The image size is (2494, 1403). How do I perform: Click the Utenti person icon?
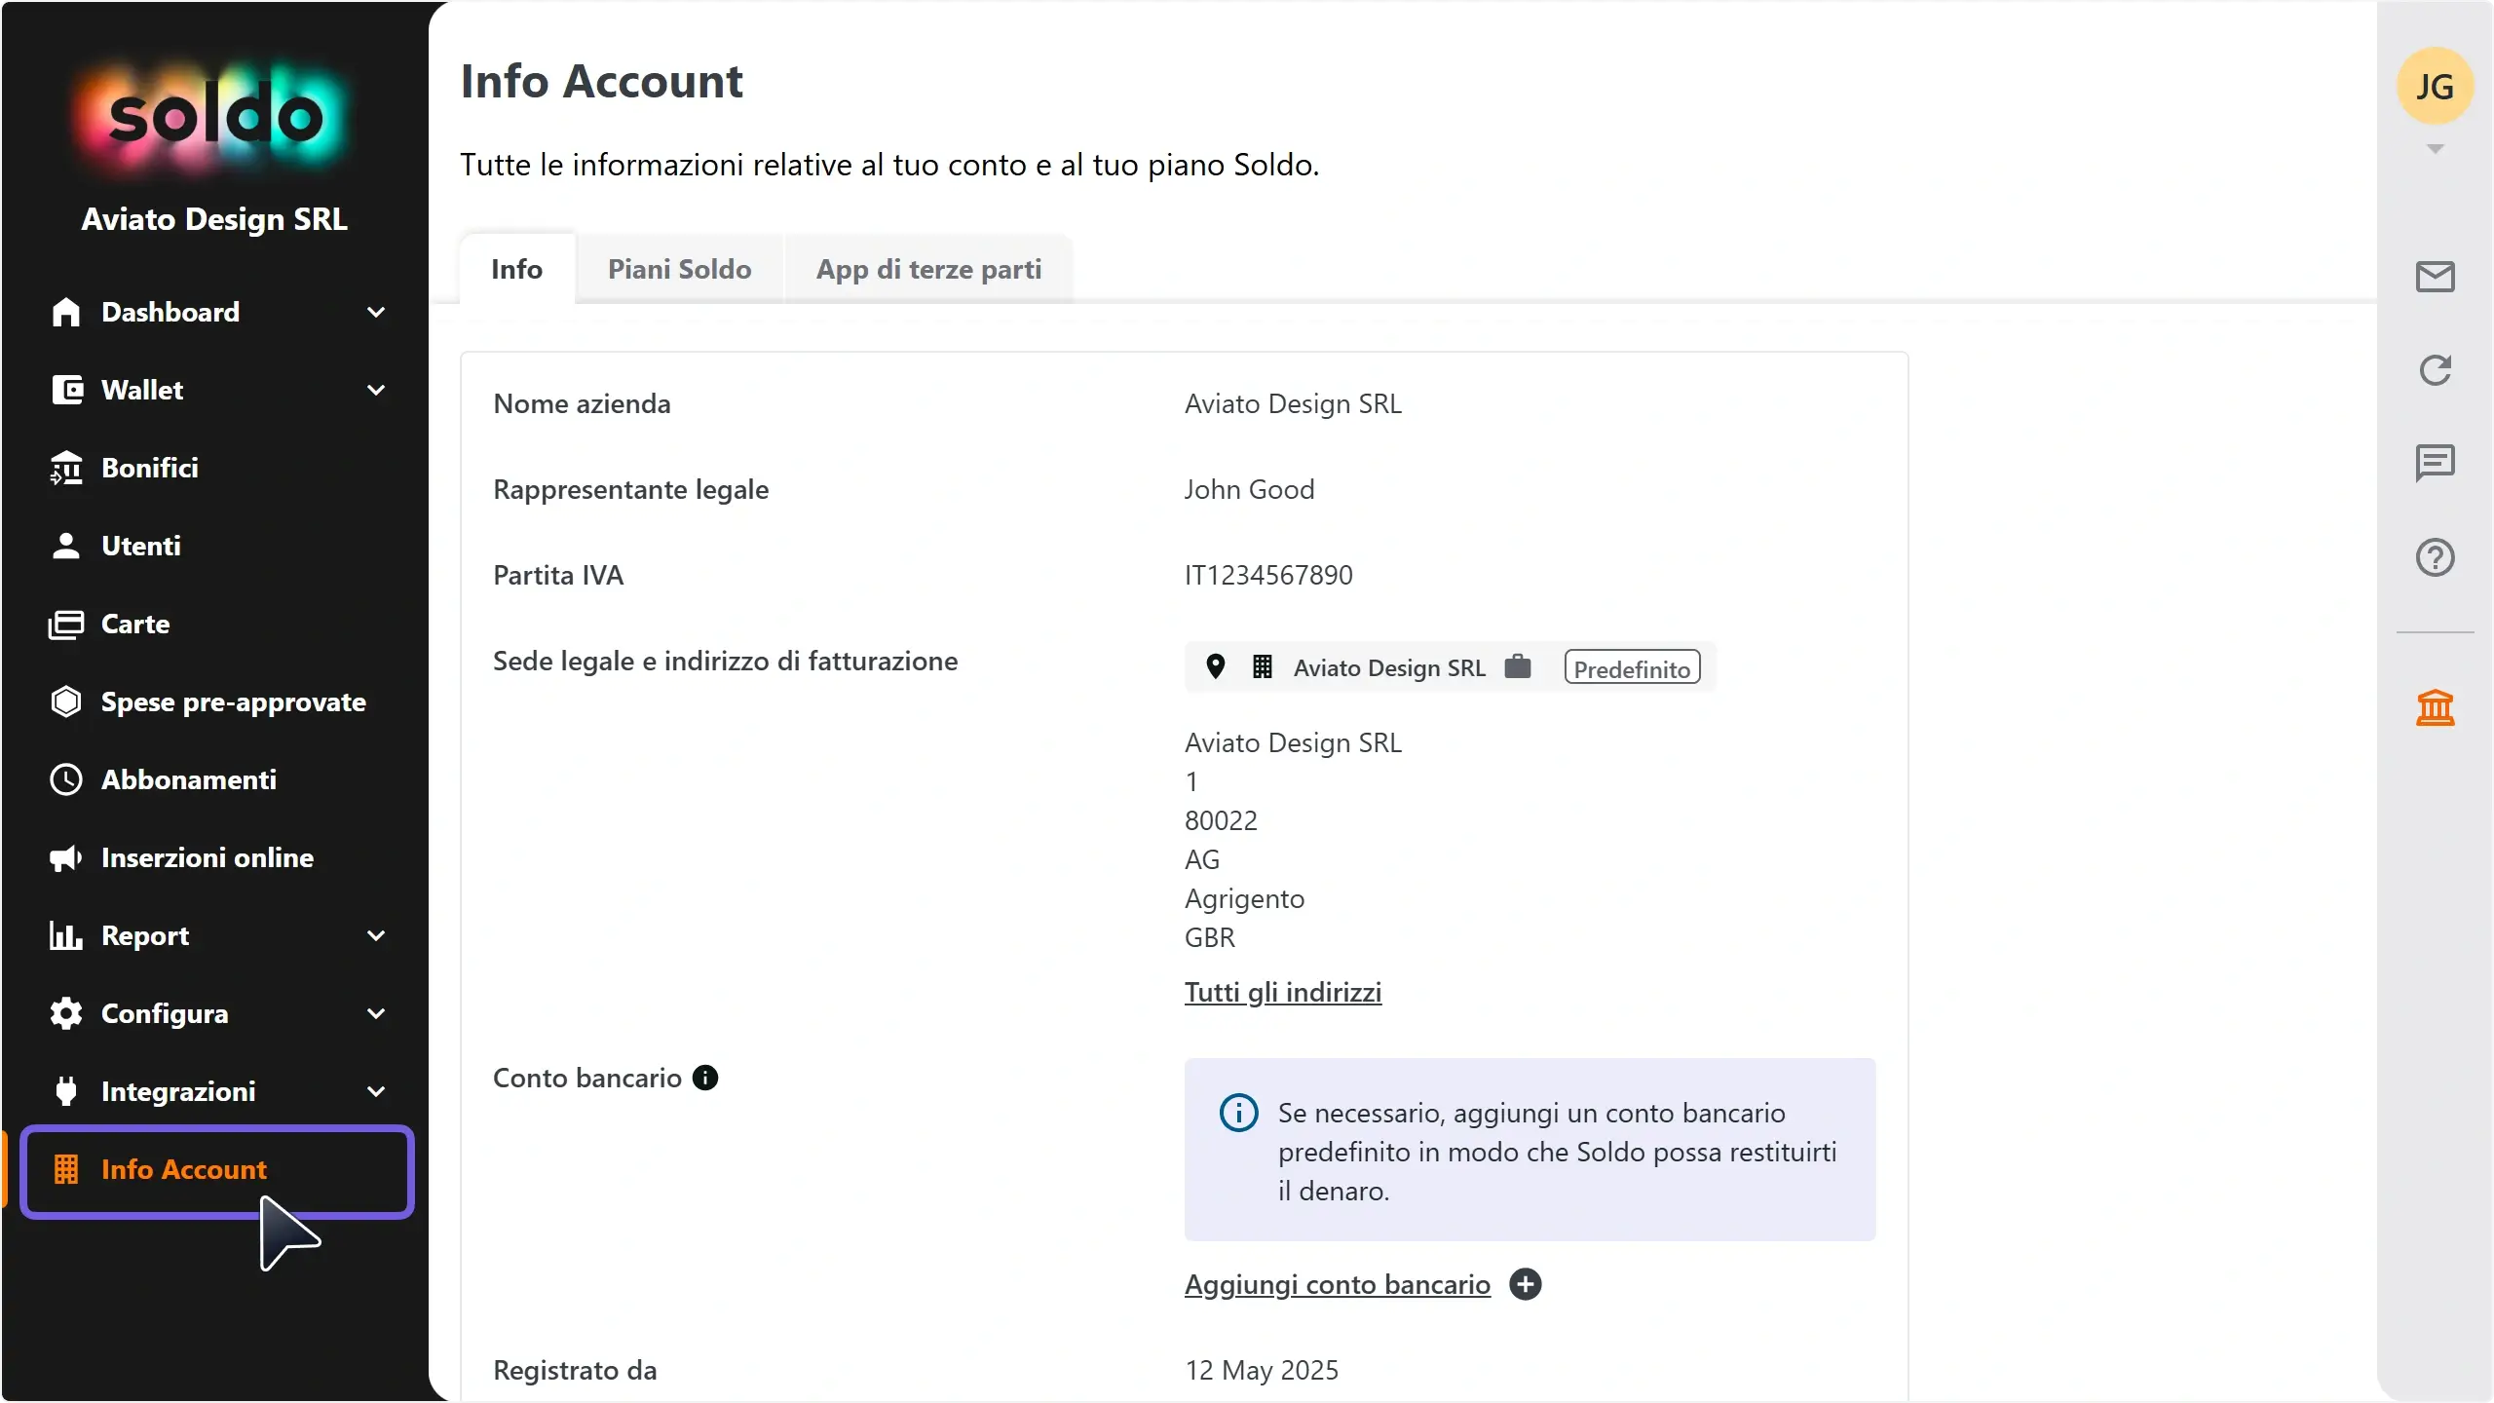(x=66, y=546)
